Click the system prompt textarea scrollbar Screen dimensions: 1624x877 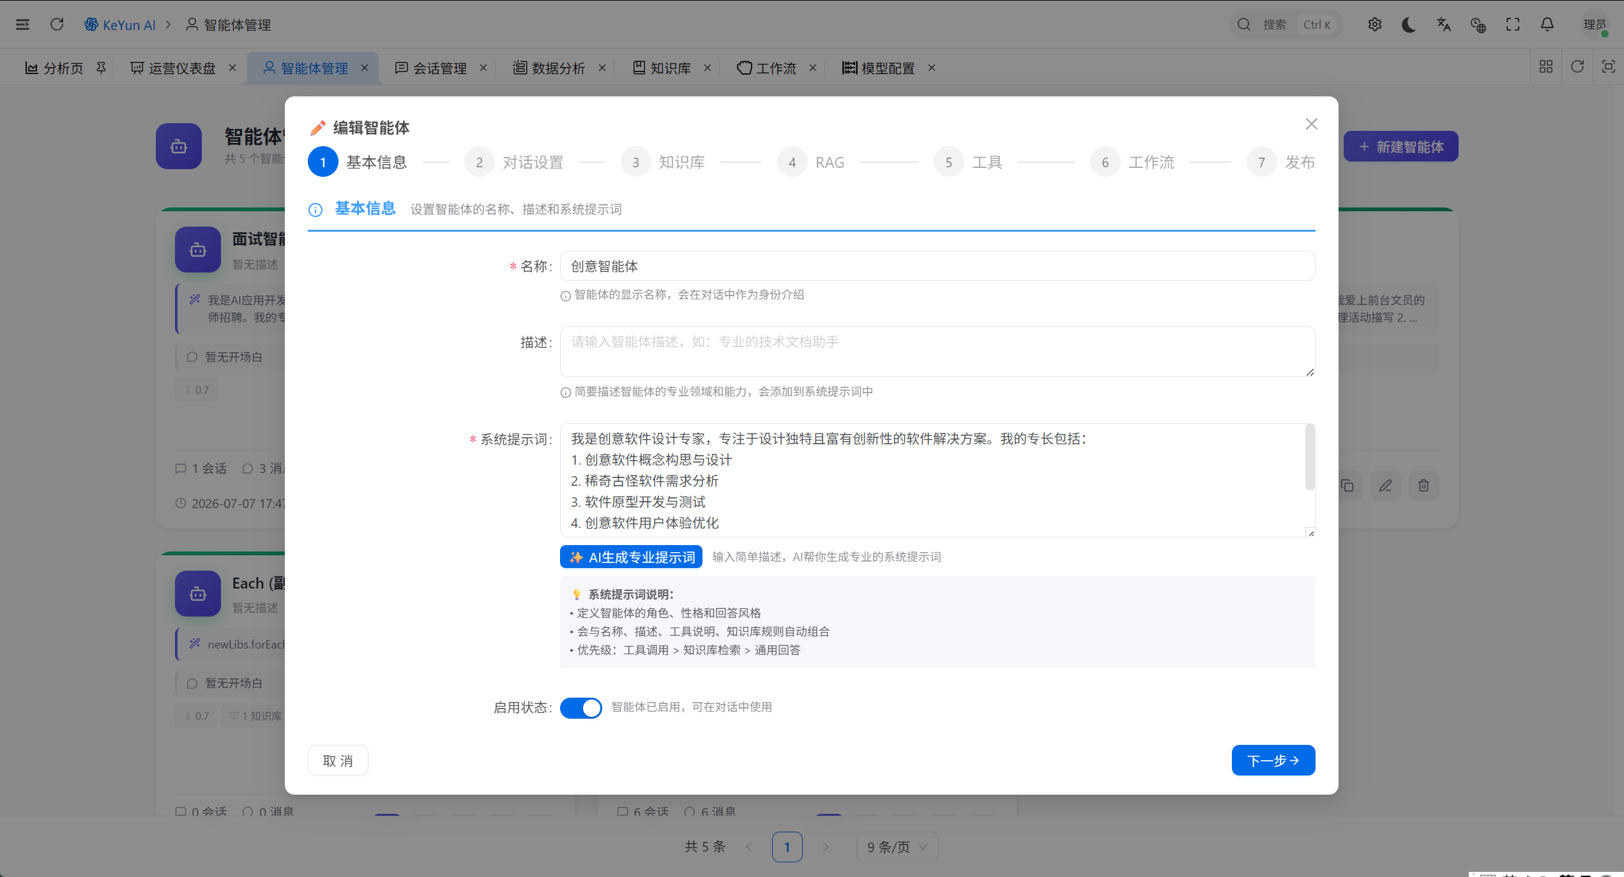[x=1309, y=458]
